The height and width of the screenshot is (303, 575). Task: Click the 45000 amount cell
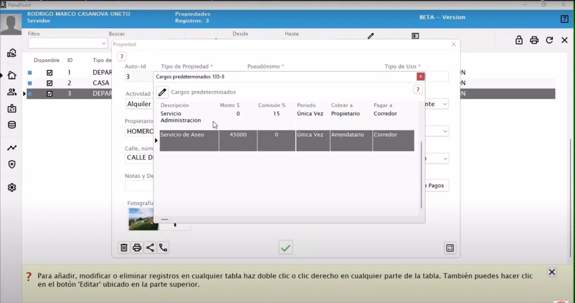pos(238,141)
